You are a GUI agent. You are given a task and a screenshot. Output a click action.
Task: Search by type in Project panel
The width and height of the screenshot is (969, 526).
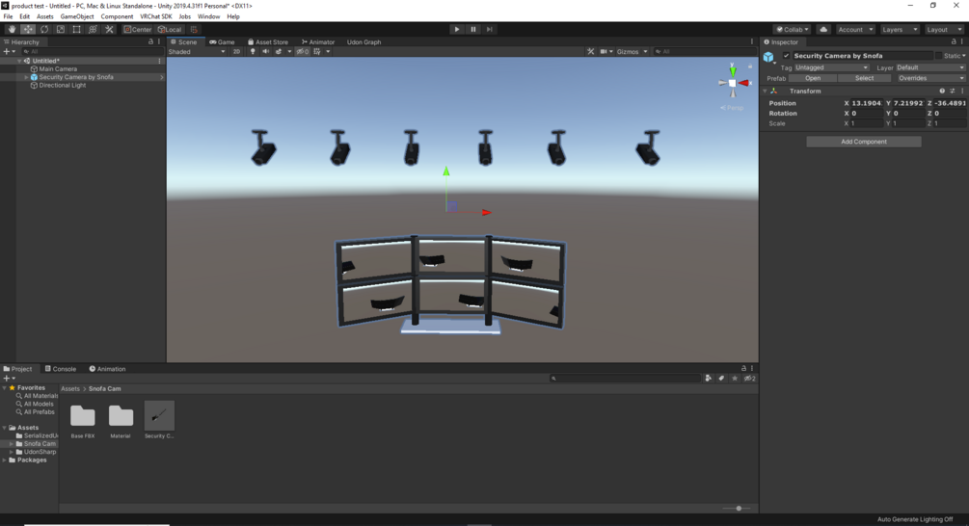coord(709,378)
